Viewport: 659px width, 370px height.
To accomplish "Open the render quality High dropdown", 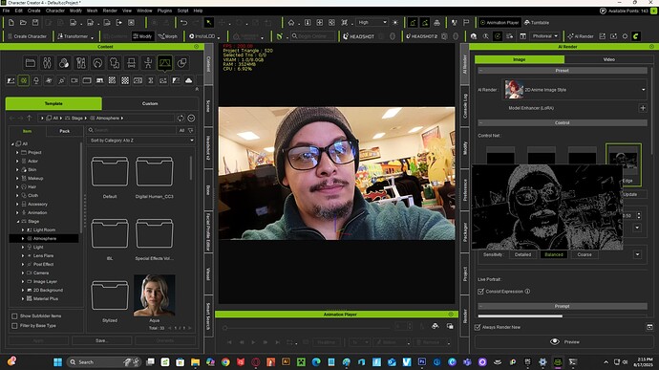I will click(x=372, y=22).
